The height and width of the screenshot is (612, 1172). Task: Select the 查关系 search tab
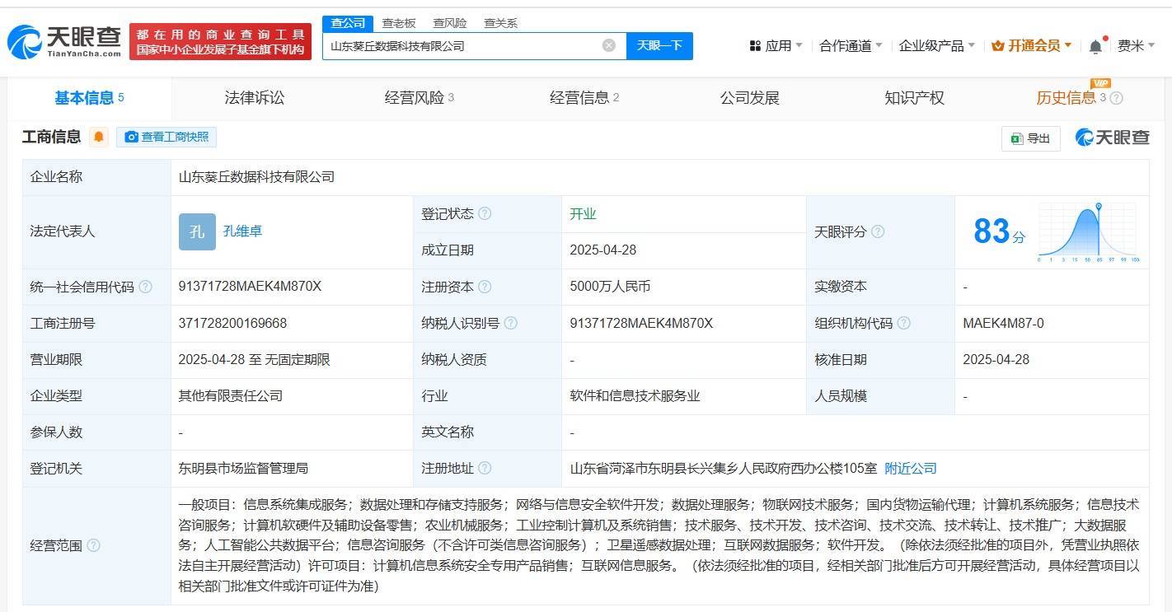click(501, 23)
